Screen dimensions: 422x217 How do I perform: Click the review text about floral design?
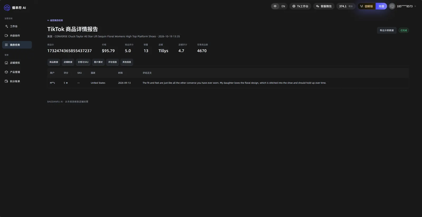(x=234, y=83)
